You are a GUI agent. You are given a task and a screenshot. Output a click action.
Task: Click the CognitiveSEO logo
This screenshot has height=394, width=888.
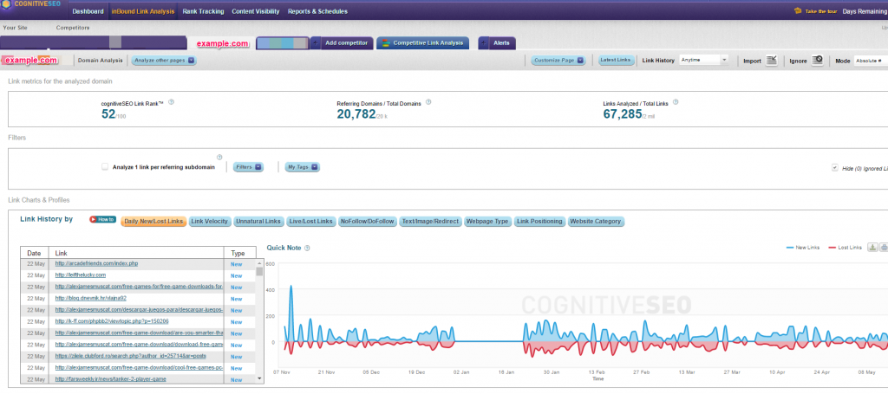coord(31,4)
